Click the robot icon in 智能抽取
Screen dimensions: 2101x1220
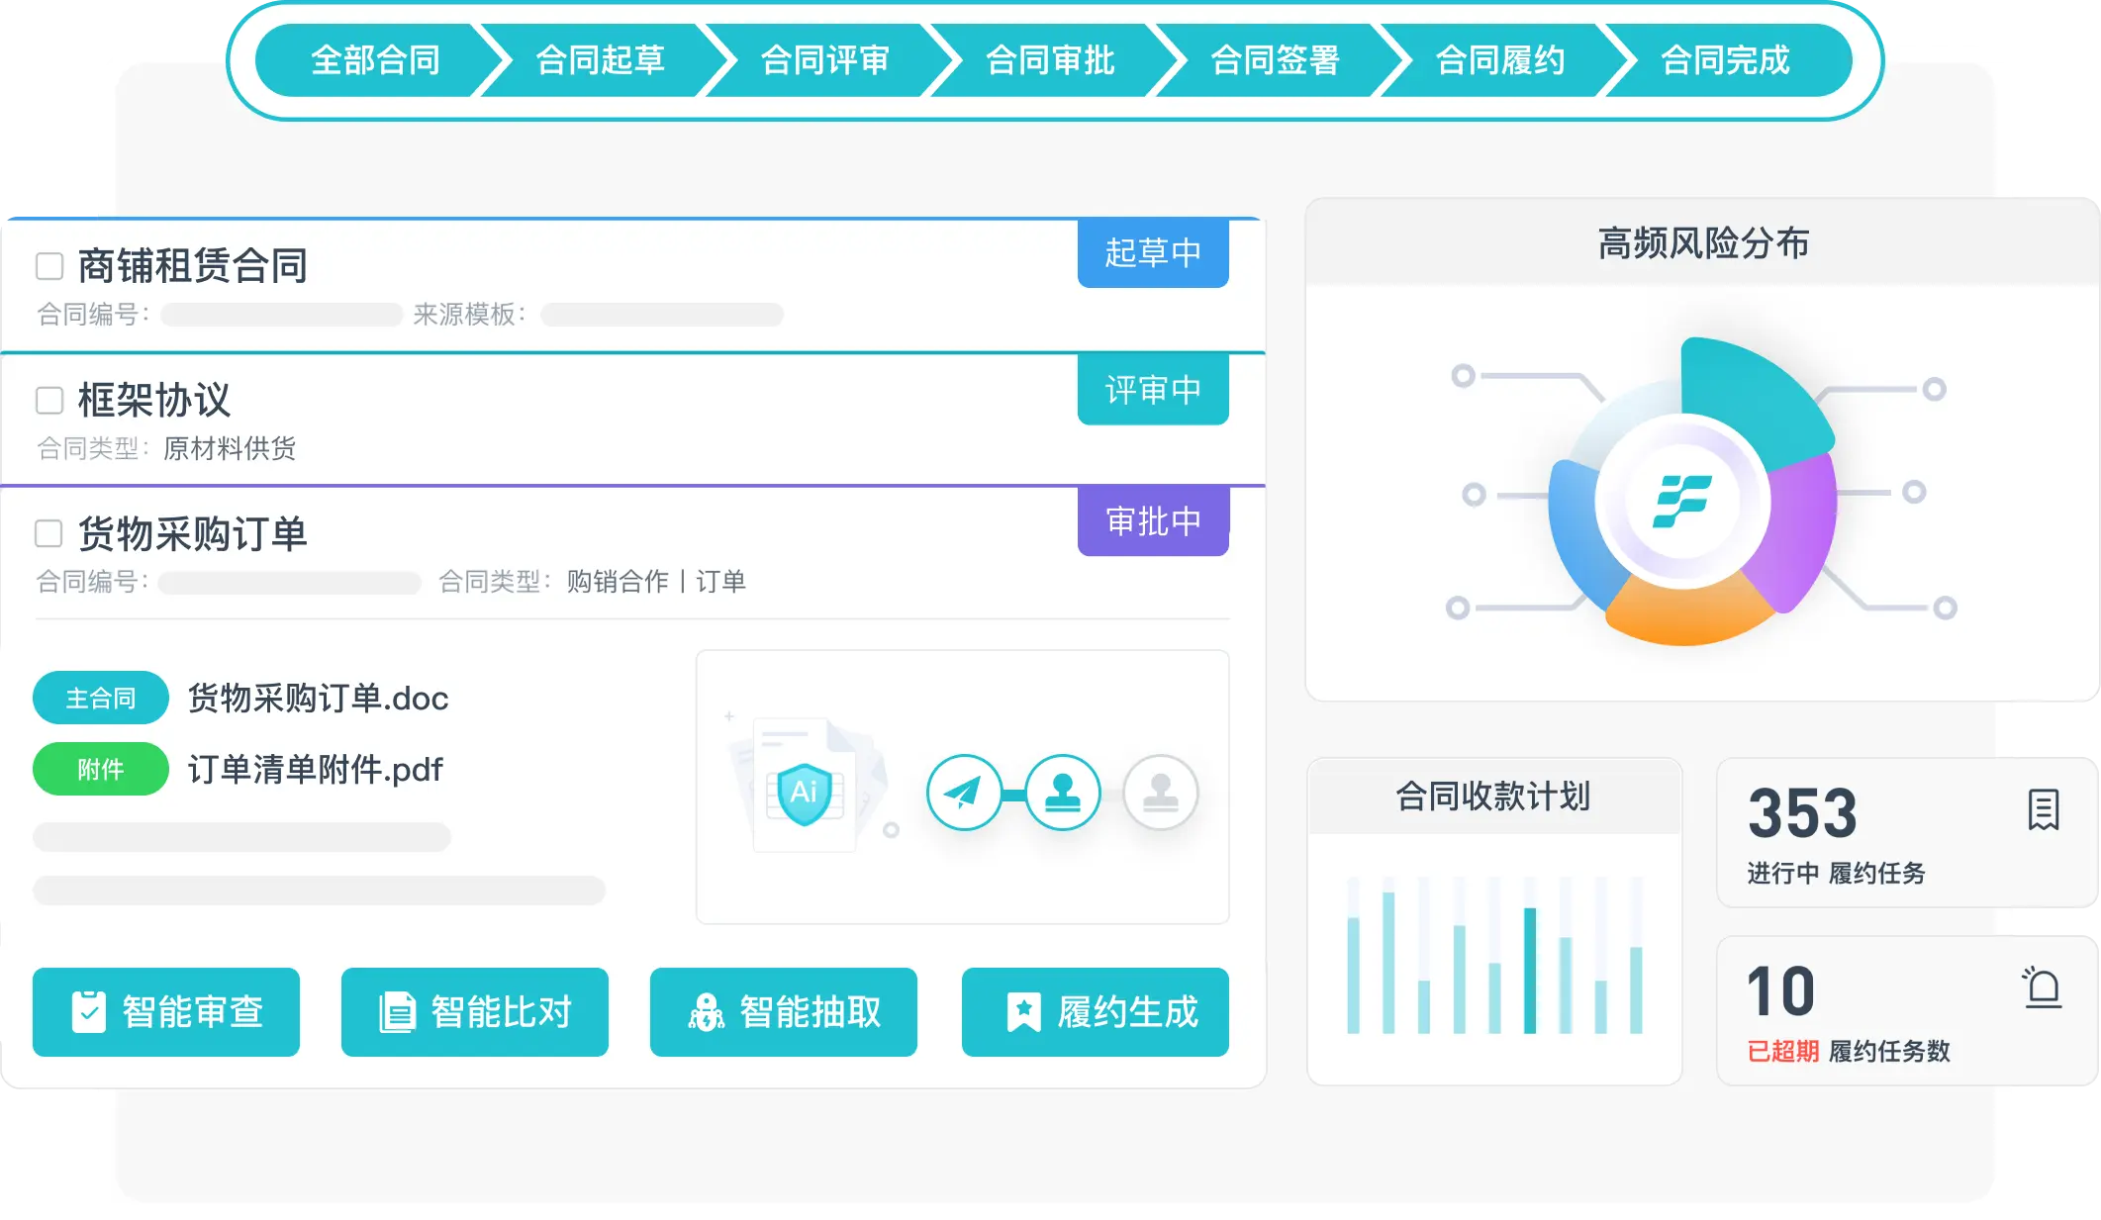[x=706, y=1012]
